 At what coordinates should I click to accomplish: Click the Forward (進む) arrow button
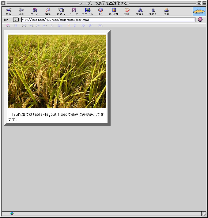(x=21, y=10)
